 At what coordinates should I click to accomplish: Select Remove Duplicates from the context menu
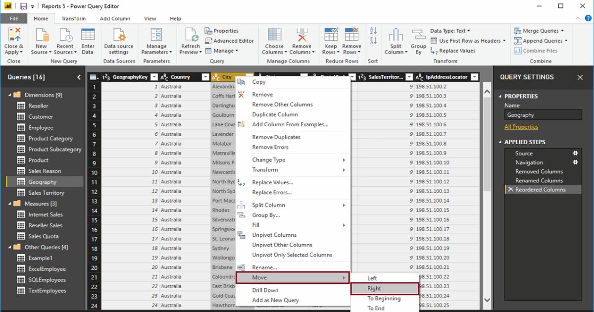[x=276, y=137]
